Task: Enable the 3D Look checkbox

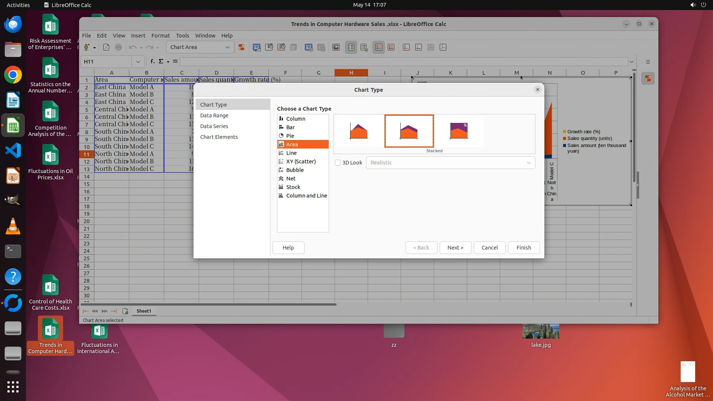Action: click(x=338, y=163)
